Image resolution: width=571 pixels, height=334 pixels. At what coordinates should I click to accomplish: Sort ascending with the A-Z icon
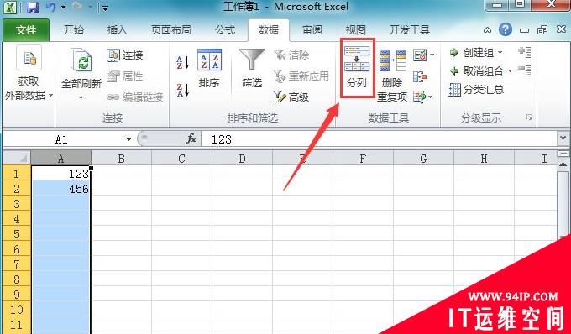click(183, 62)
